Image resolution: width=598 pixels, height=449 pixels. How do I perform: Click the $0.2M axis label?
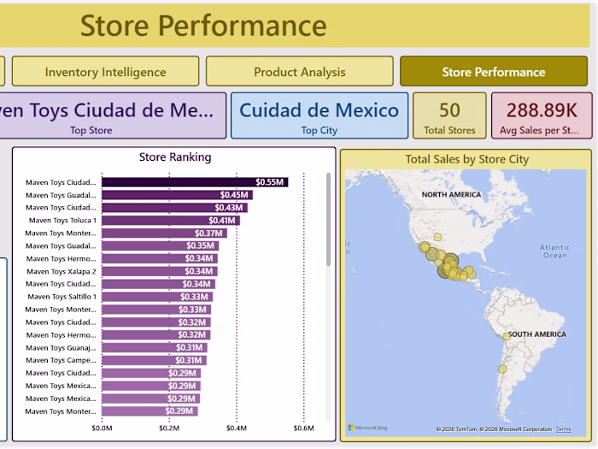coord(169,428)
